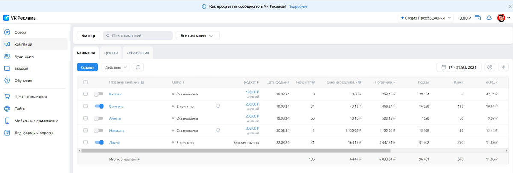Open the Каталог campaign link
The height and width of the screenshot is (173, 513).
pos(115,94)
